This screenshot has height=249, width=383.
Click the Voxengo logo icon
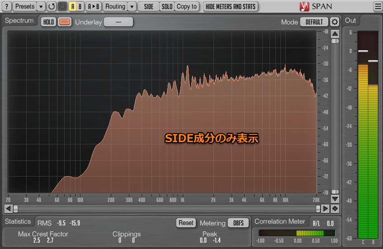pyautogui.click(x=304, y=6)
